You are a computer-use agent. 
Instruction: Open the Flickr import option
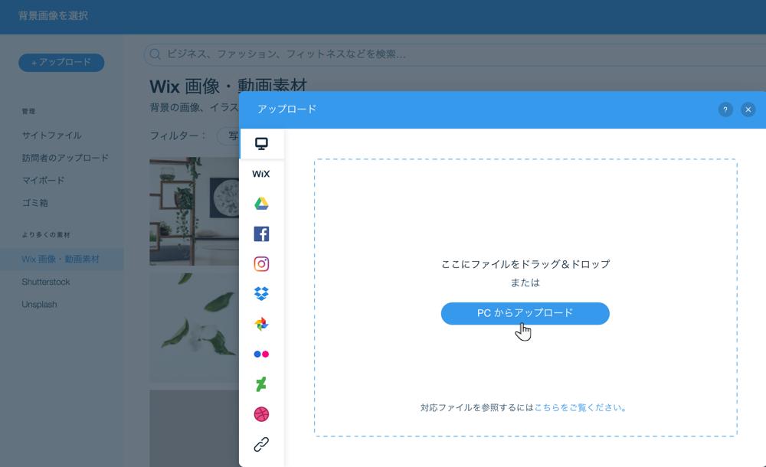[263, 354]
